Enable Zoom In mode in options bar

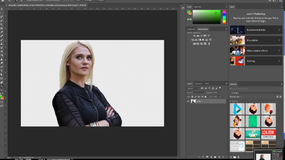[17, 1]
